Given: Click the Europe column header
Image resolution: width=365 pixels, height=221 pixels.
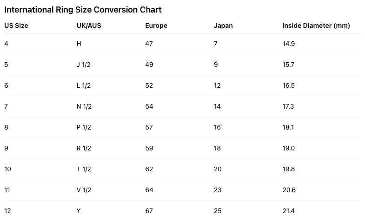Looking at the screenshot, I should point(156,26).
